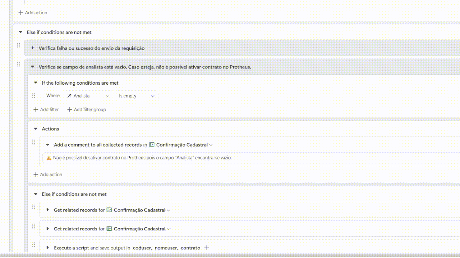
Task: Click drag handle beside Add a comment action
Action: coord(34,142)
